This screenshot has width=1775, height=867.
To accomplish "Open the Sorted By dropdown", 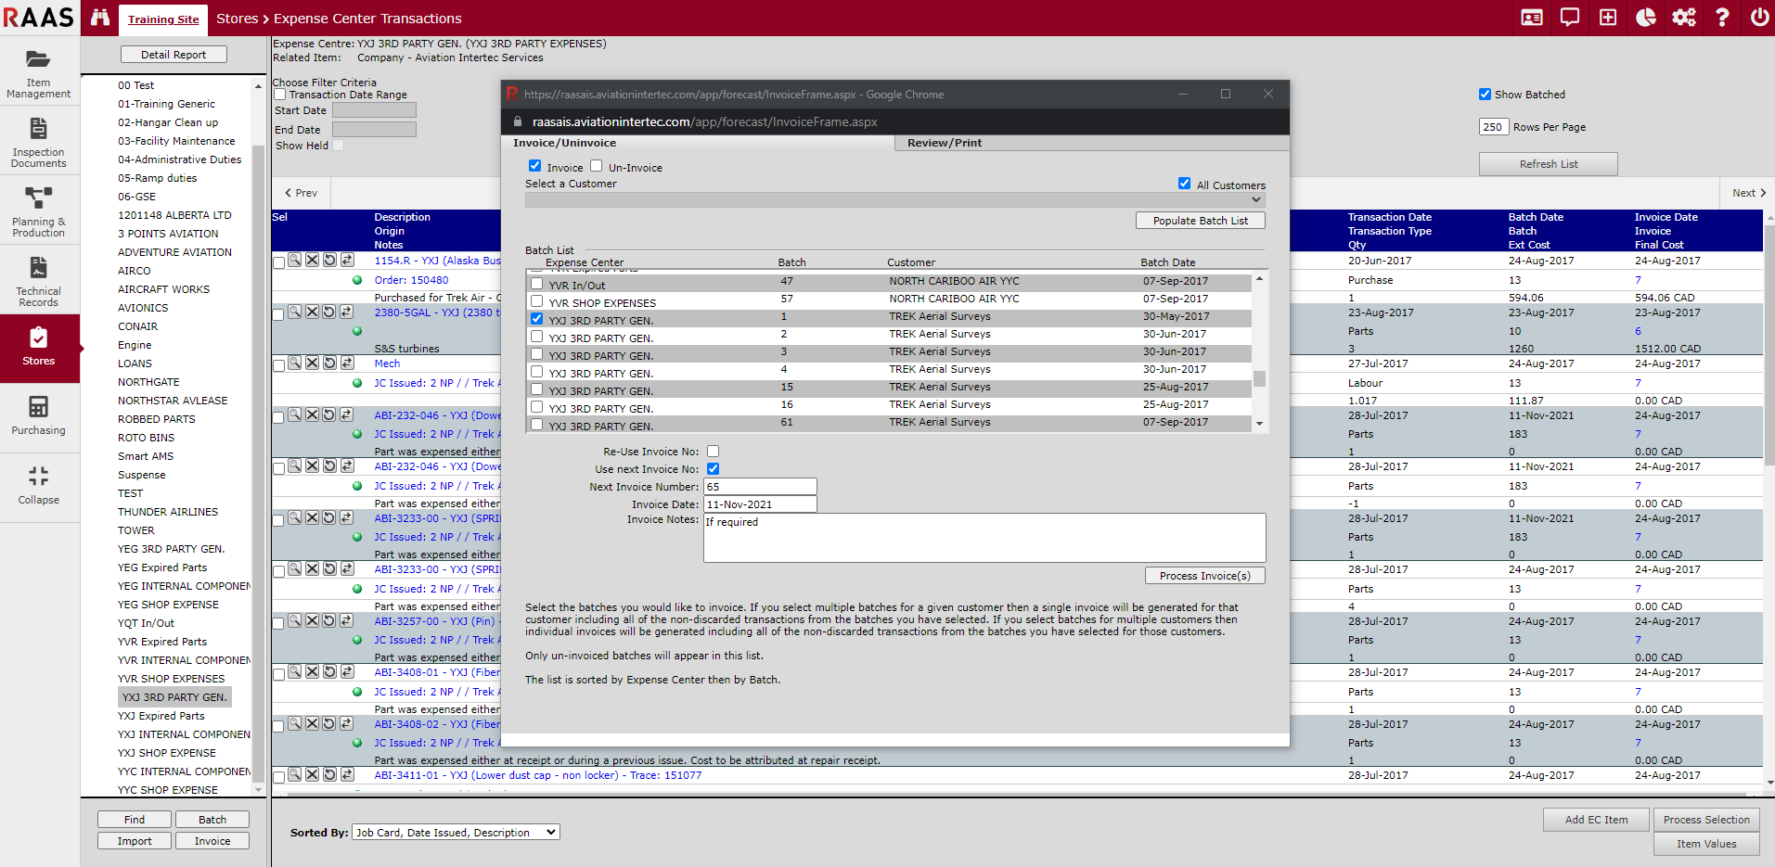I will pyautogui.click(x=456, y=833).
